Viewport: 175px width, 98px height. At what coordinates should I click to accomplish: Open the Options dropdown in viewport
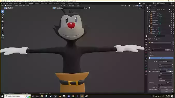pyautogui.click(x=141, y=8)
